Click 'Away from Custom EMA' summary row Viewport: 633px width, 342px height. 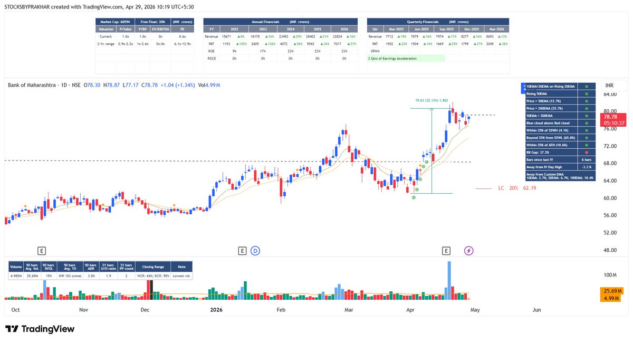(561, 177)
